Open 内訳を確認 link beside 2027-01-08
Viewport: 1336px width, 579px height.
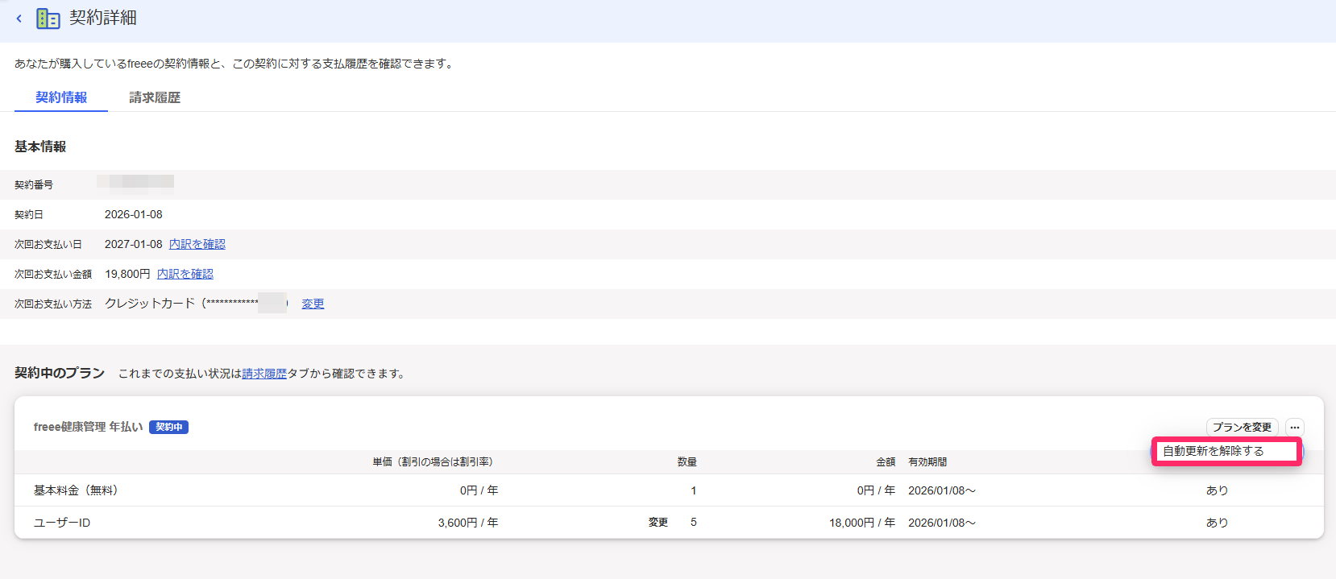click(x=197, y=244)
